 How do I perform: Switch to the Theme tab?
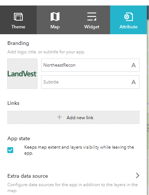tap(18, 20)
